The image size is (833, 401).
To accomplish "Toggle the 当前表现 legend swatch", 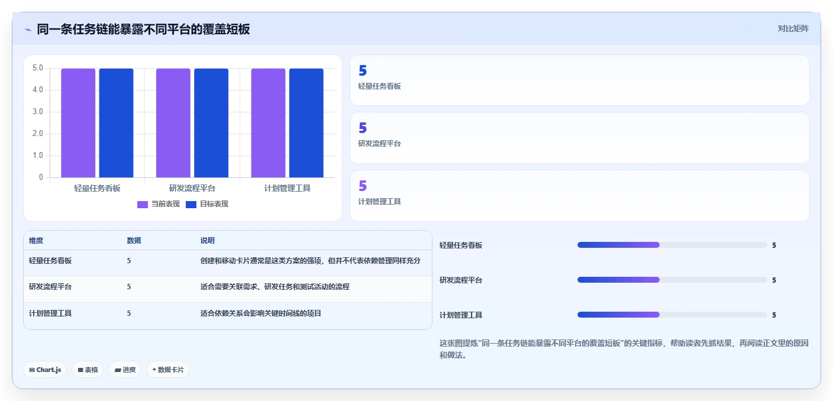I will [x=143, y=204].
